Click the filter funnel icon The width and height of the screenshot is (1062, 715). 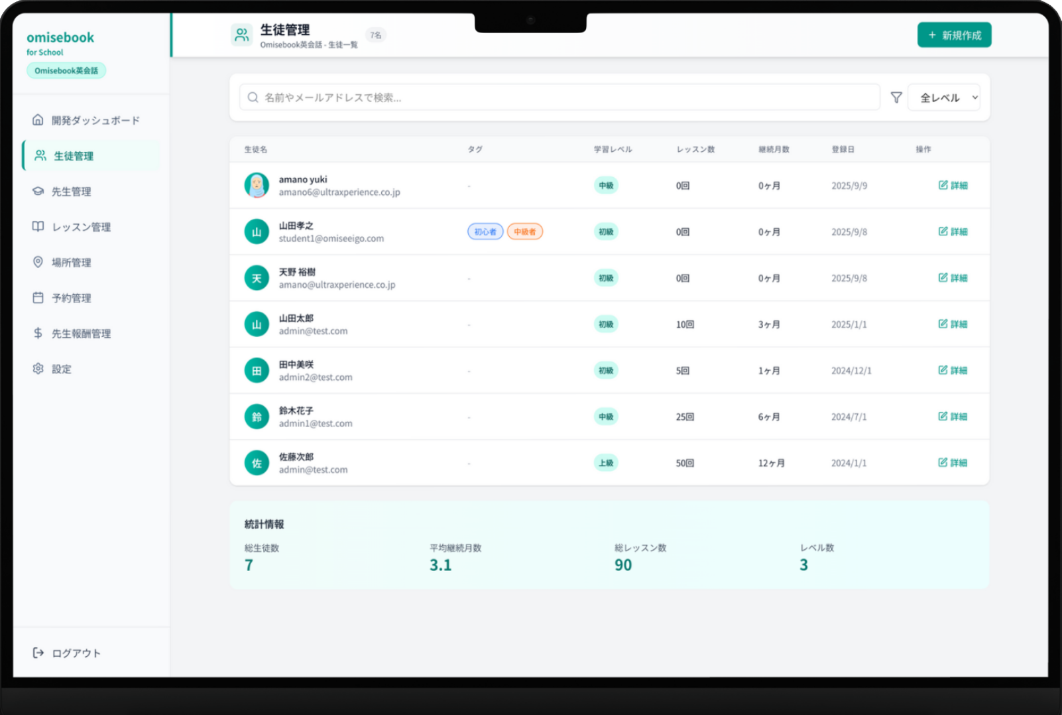pyautogui.click(x=896, y=97)
